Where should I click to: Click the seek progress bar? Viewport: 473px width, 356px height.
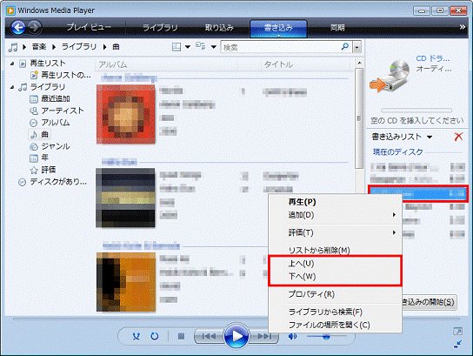[236, 319]
